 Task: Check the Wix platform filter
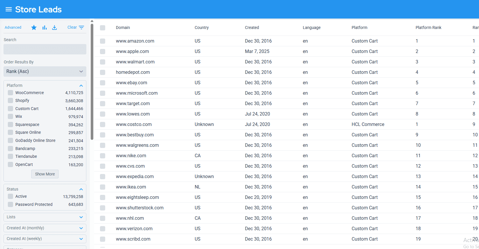click(10, 116)
